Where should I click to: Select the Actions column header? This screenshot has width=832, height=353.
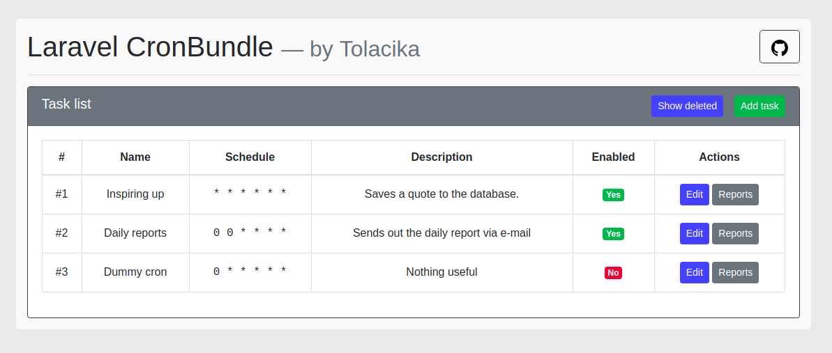click(x=719, y=157)
